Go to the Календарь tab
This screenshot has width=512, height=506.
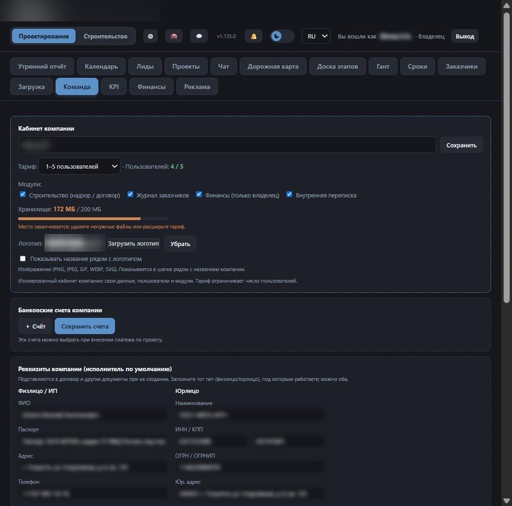pyautogui.click(x=101, y=66)
